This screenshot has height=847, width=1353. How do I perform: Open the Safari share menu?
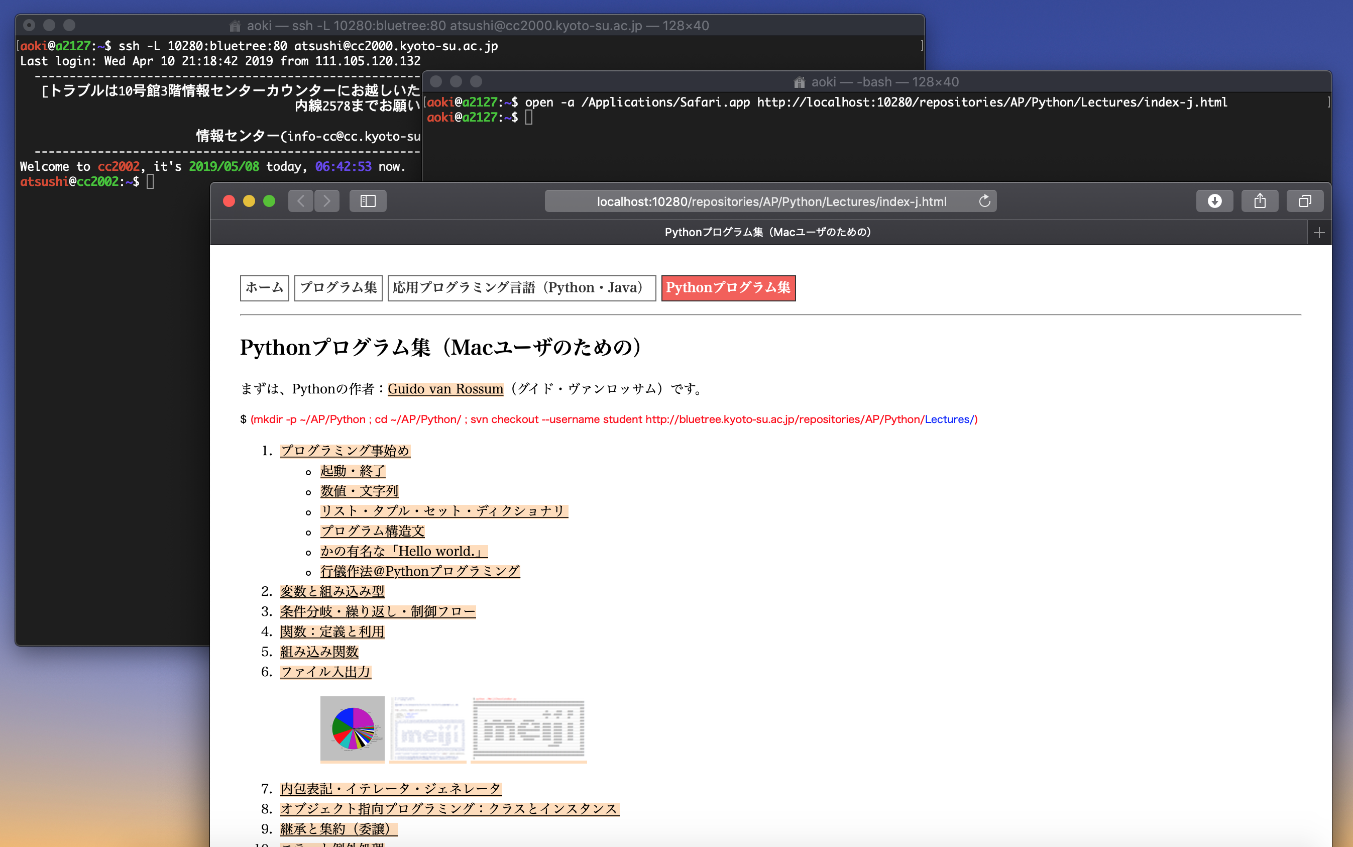coord(1260,201)
